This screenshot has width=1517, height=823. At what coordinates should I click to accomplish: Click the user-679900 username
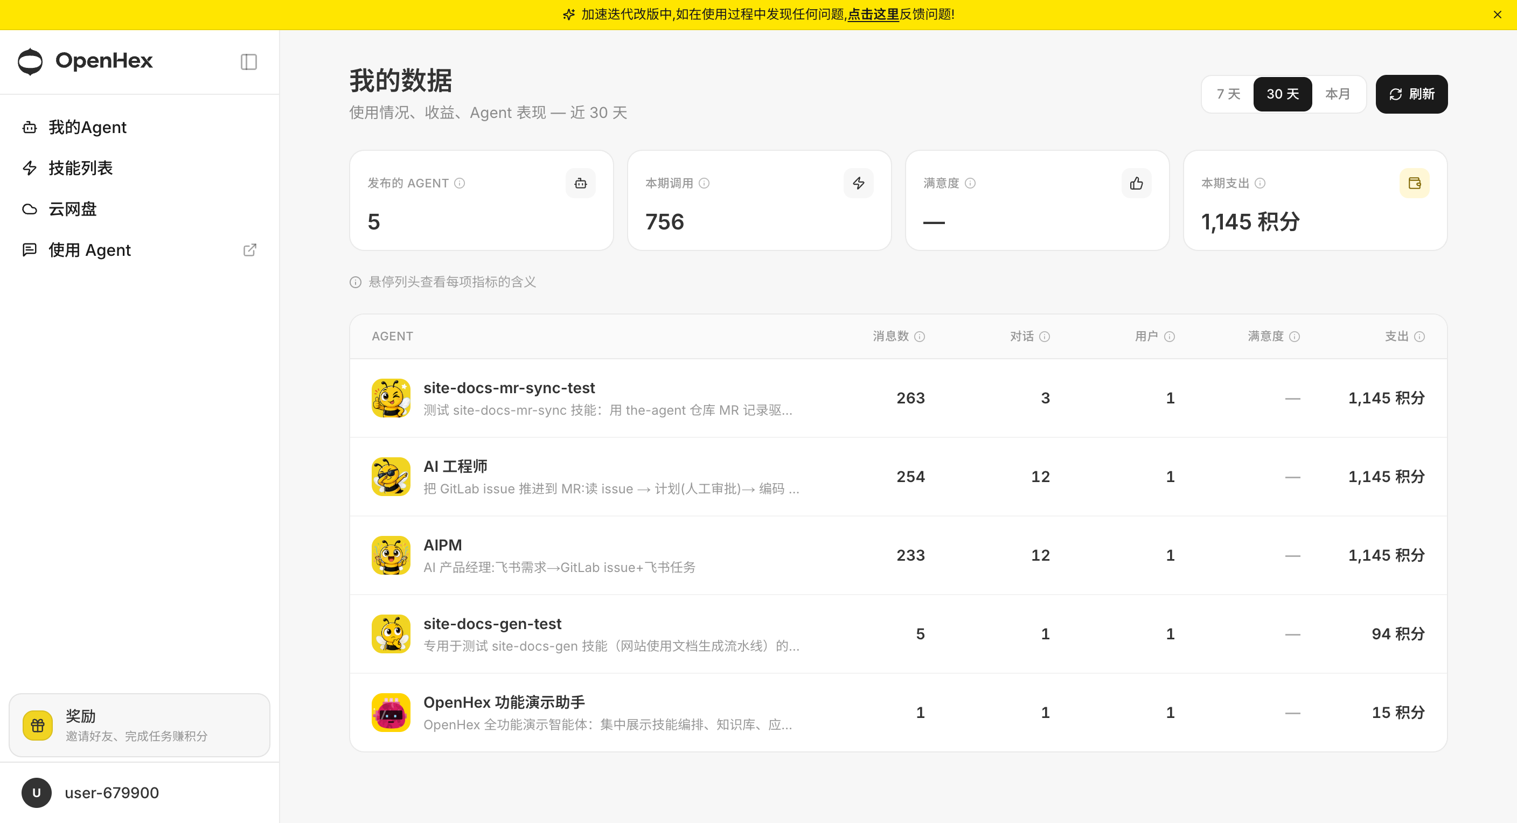[x=112, y=792]
